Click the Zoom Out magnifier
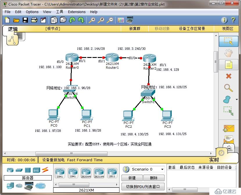 [x=110, y=20]
